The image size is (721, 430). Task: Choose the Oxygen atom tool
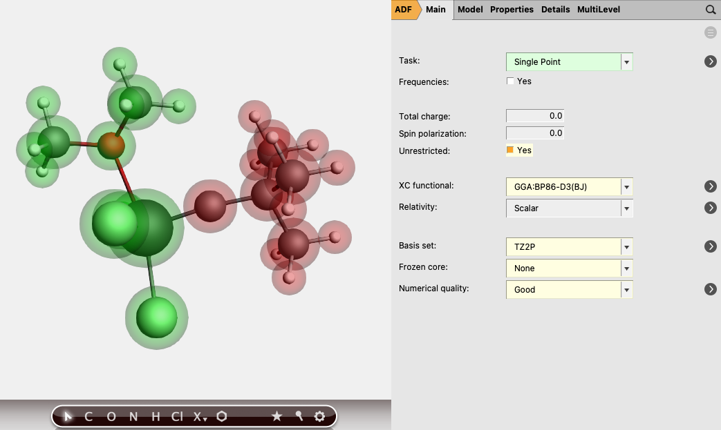pyautogui.click(x=111, y=416)
